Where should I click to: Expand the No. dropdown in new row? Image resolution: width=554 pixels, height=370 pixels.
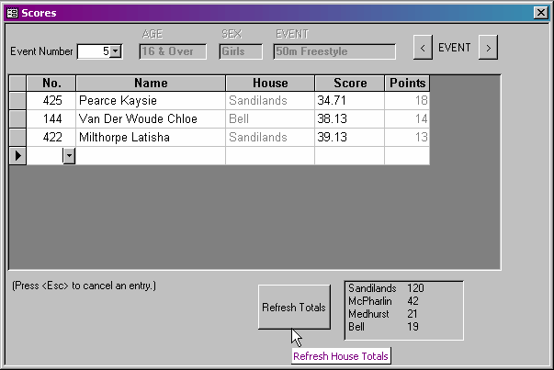coord(69,156)
